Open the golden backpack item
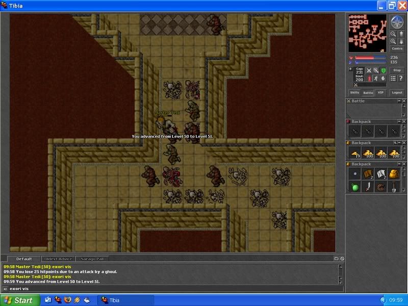Image resolution: width=408 pixels, height=306 pixels. (x=394, y=174)
